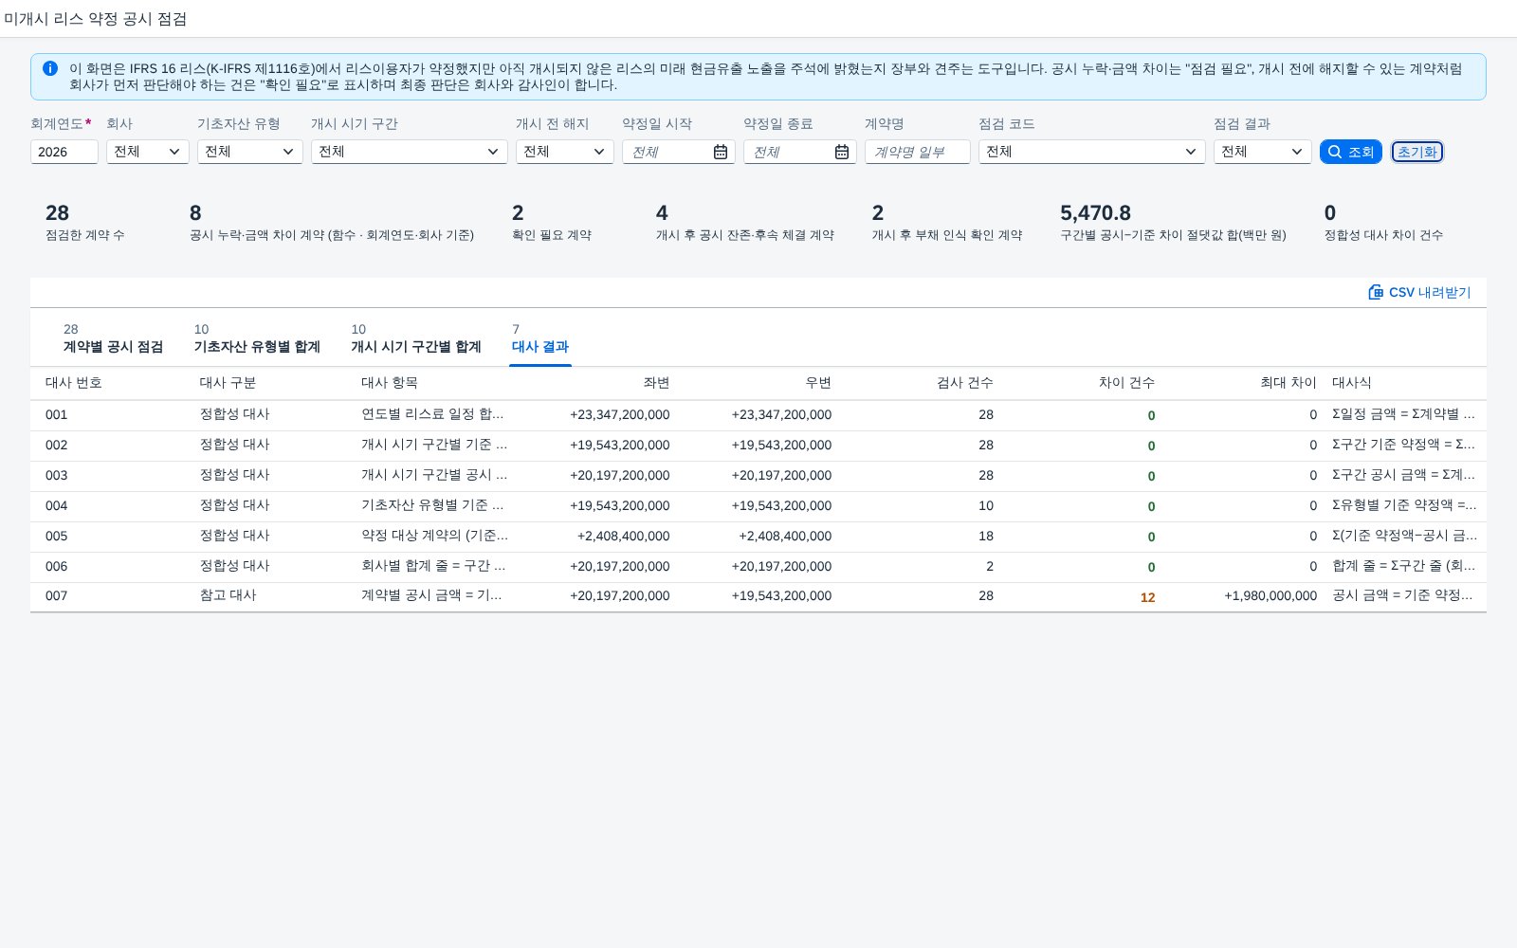Switch to 계약별 공시 점검 tab
The height and width of the screenshot is (948, 1517).
click(113, 338)
